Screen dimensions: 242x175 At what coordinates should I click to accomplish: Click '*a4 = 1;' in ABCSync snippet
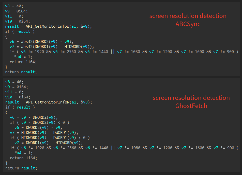pyautogui.click(x=23, y=57)
